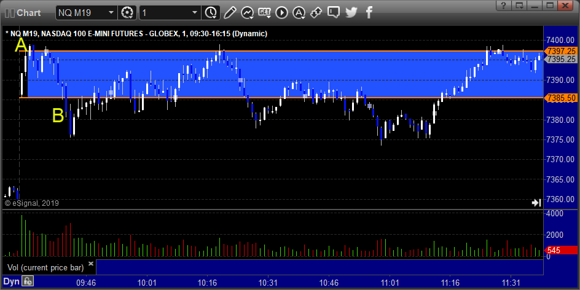The image size is (580, 290).
Task: Click the help question mark button
Action: coord(503,5)
